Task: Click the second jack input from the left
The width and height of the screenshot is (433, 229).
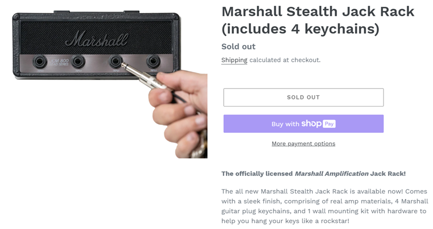Action: coord(78,62)
